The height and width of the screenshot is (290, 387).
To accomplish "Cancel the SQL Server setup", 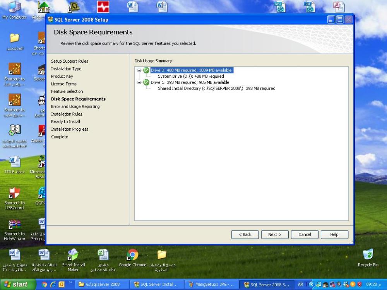I will [x=305, y=235].
